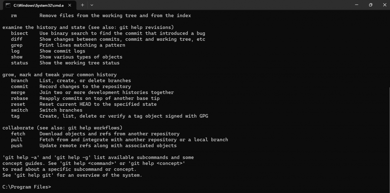The height and width of the screenshot is (193, 390).
Task: Click the empty title bar area beside the tabs
Action: 221,5
